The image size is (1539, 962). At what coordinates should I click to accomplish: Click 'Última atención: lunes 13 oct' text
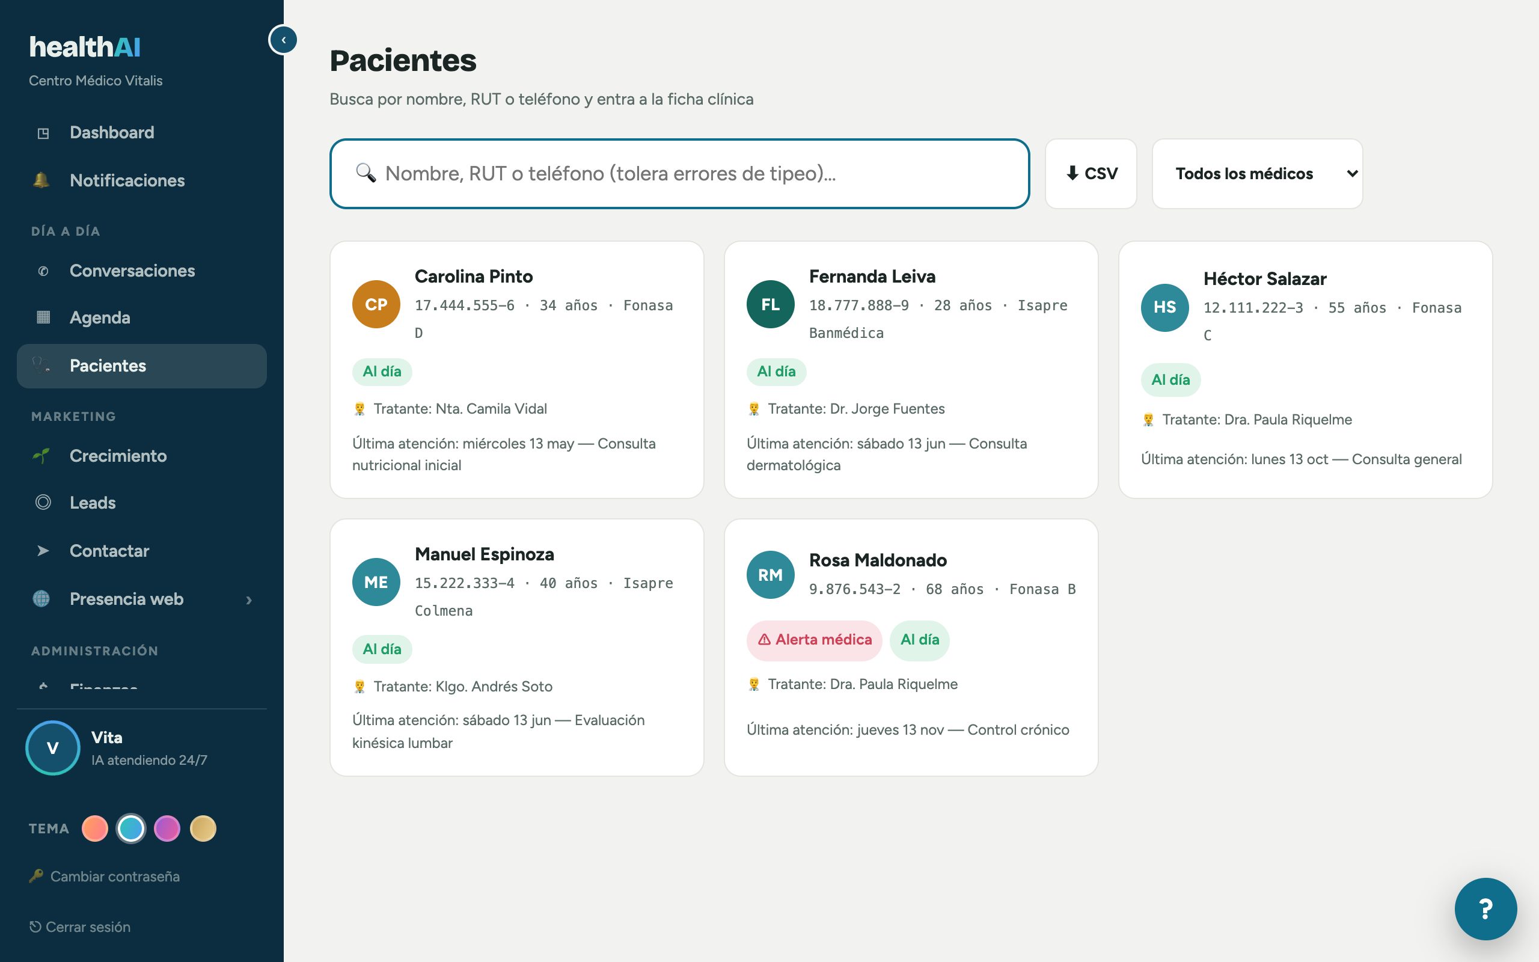1234,459
